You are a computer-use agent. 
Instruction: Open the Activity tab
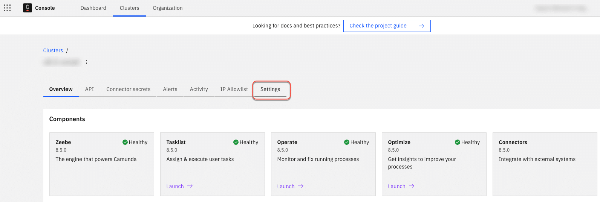point(199,89)
